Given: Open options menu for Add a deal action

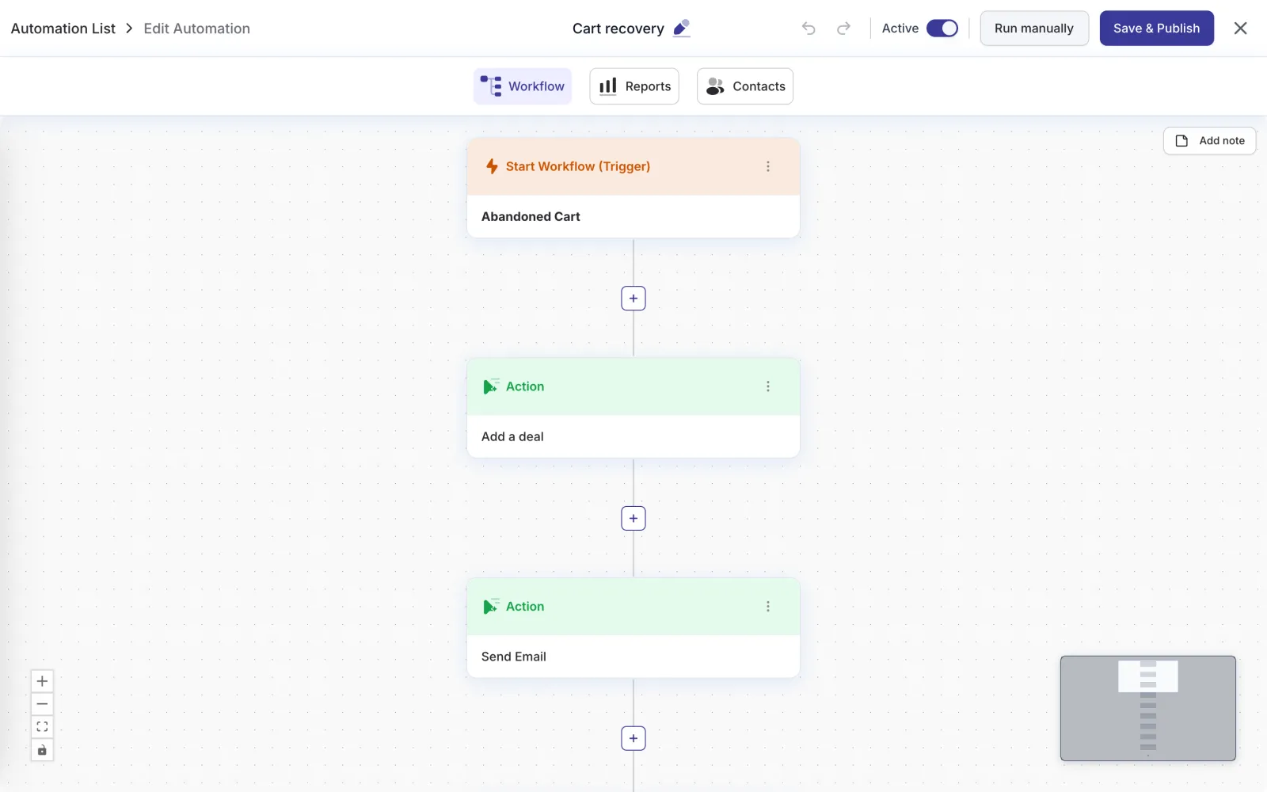Looking at the screenshot, I should point(768,386).
